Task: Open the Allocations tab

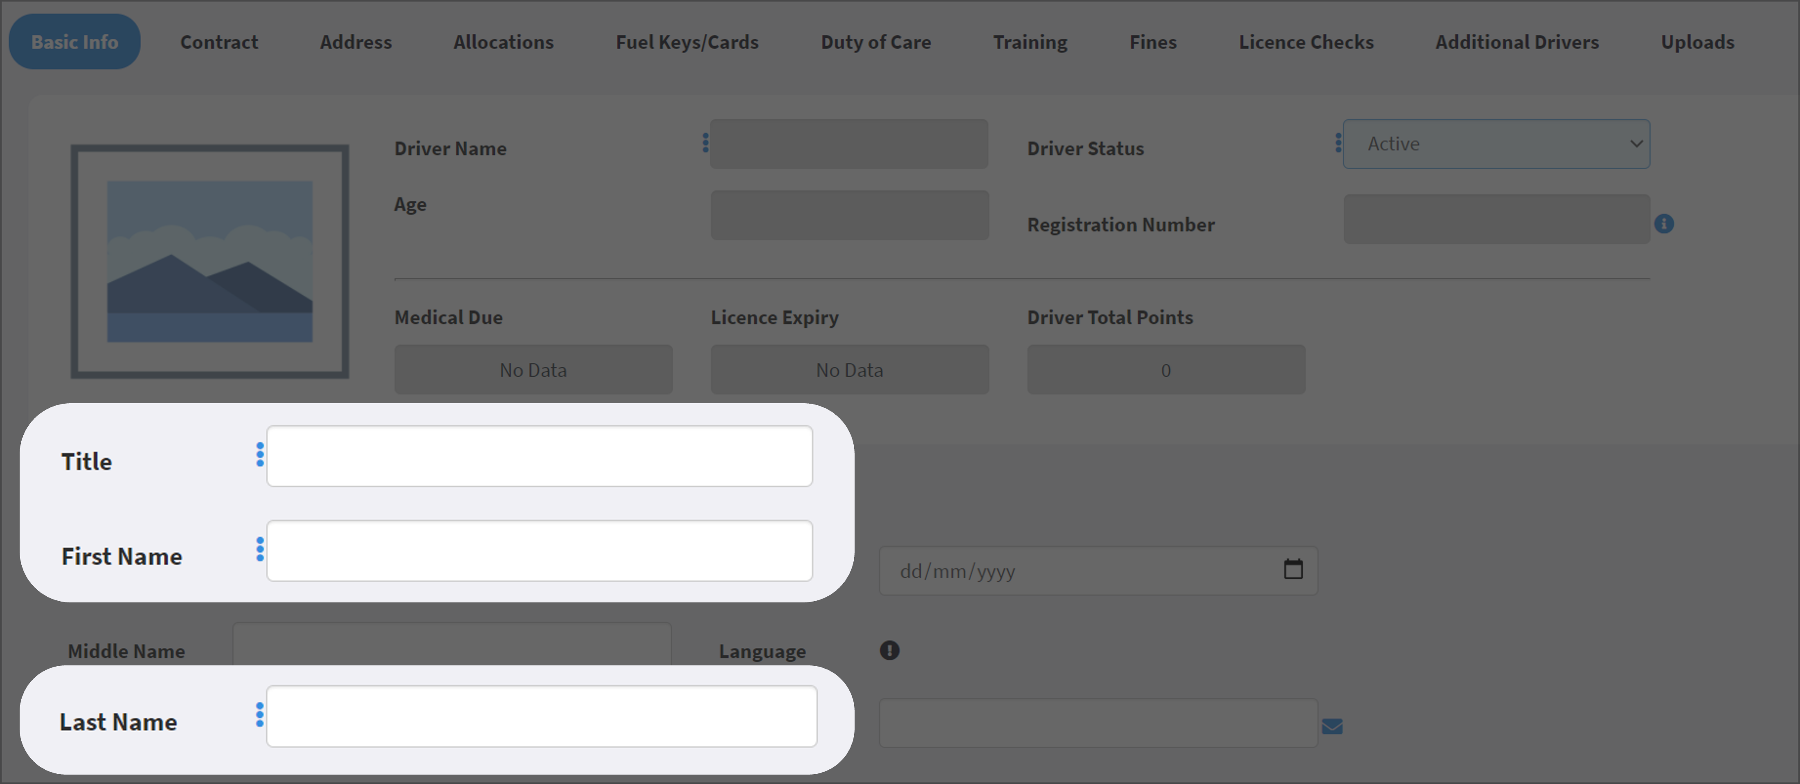Action: [503, 42]
